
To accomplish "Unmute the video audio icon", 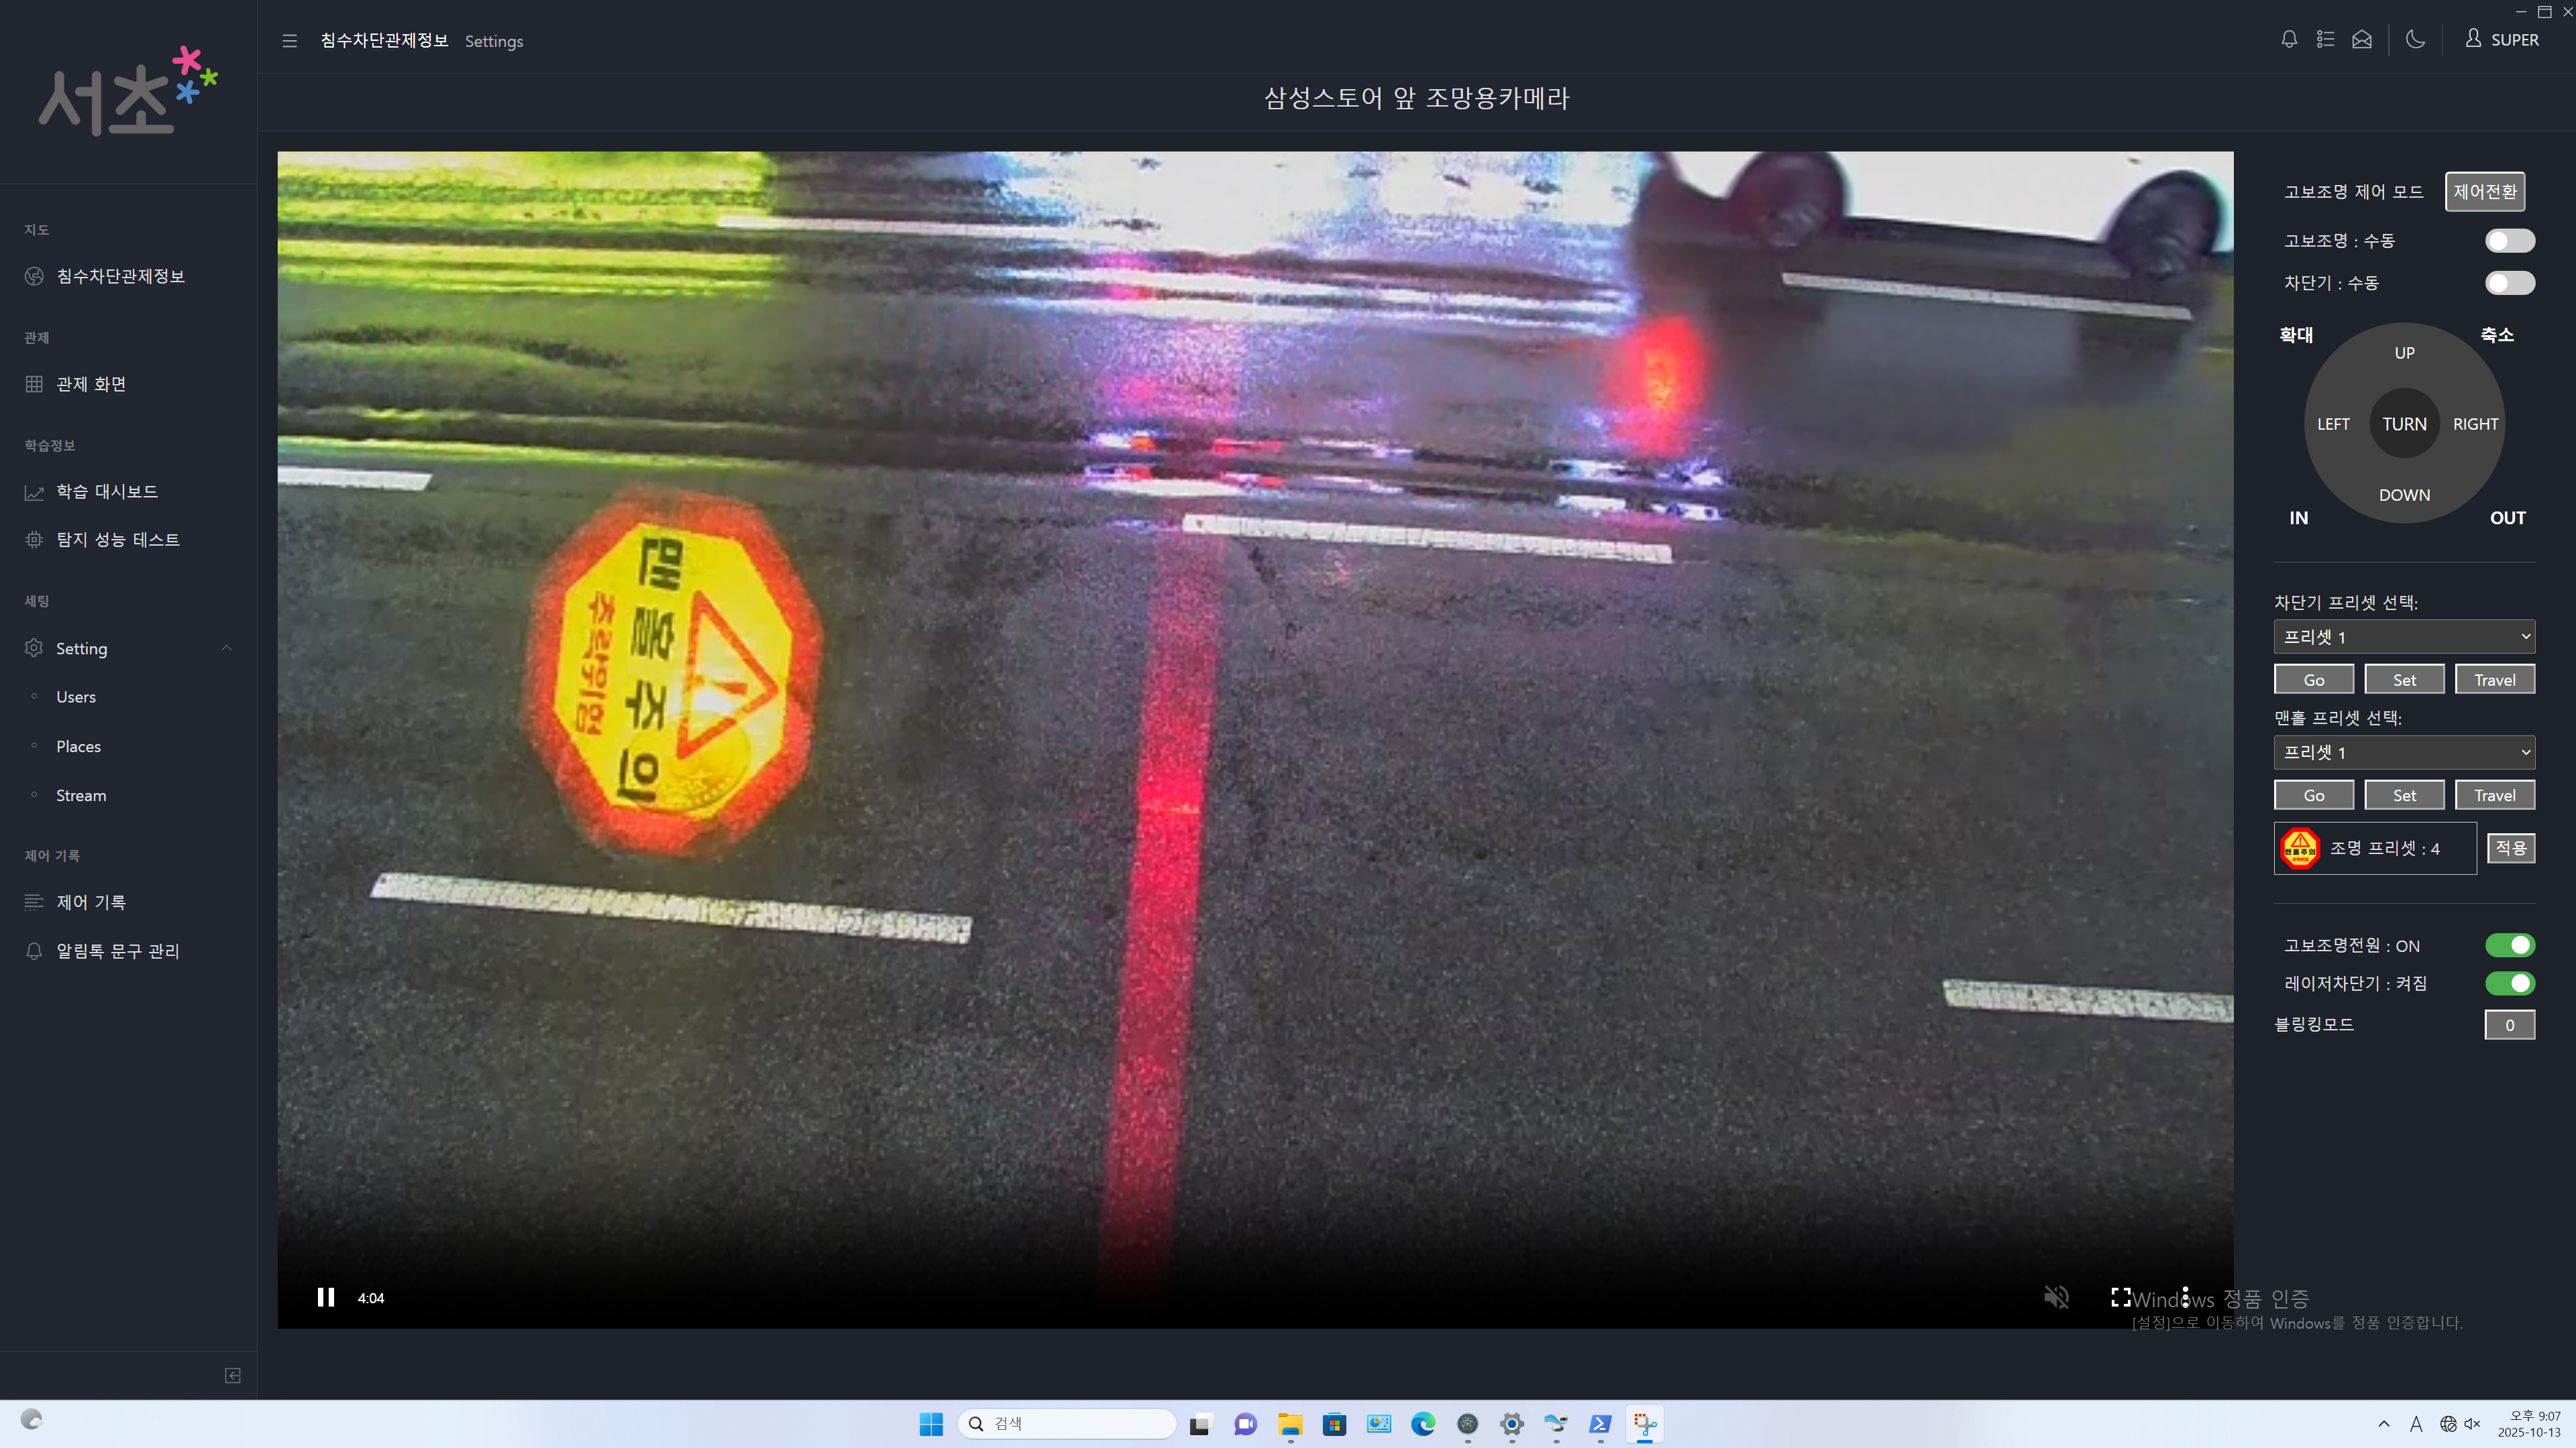I will click(x=2056, y=1297).
